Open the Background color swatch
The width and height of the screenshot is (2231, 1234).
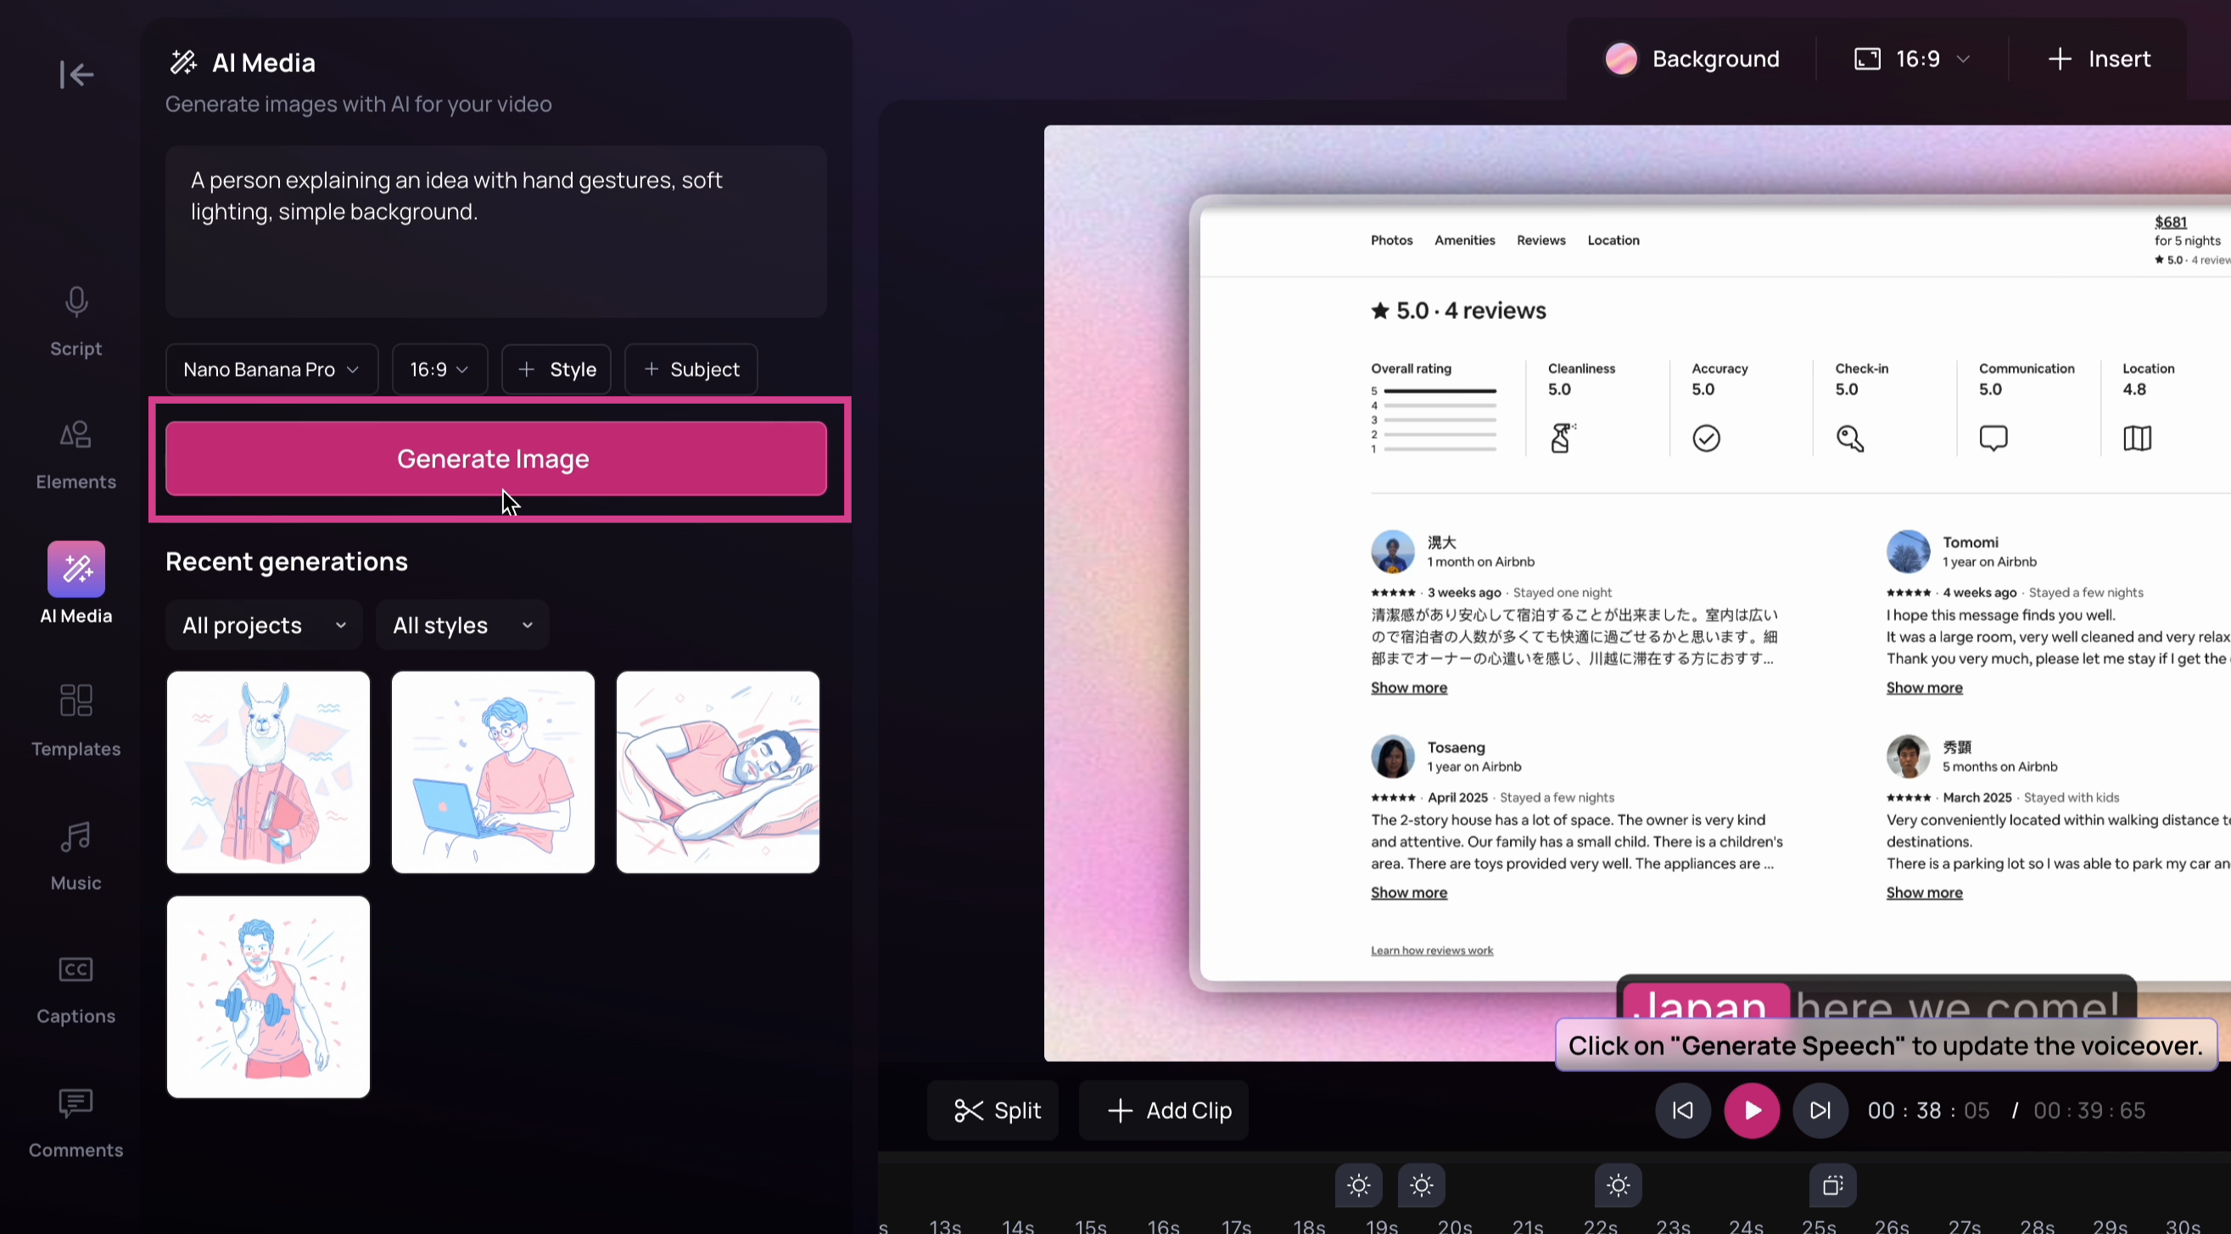click(x=1620, y=59)
